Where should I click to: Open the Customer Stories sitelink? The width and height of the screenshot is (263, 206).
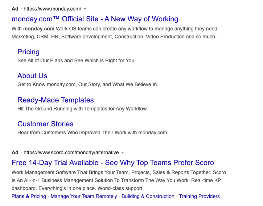tap(45, 124)
